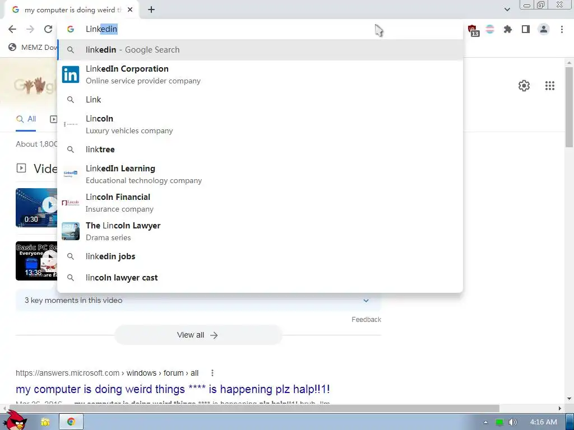Select 'linkedin jobs' suggestion
Screen dimensions: 574x430
click(x=260, y=256)
